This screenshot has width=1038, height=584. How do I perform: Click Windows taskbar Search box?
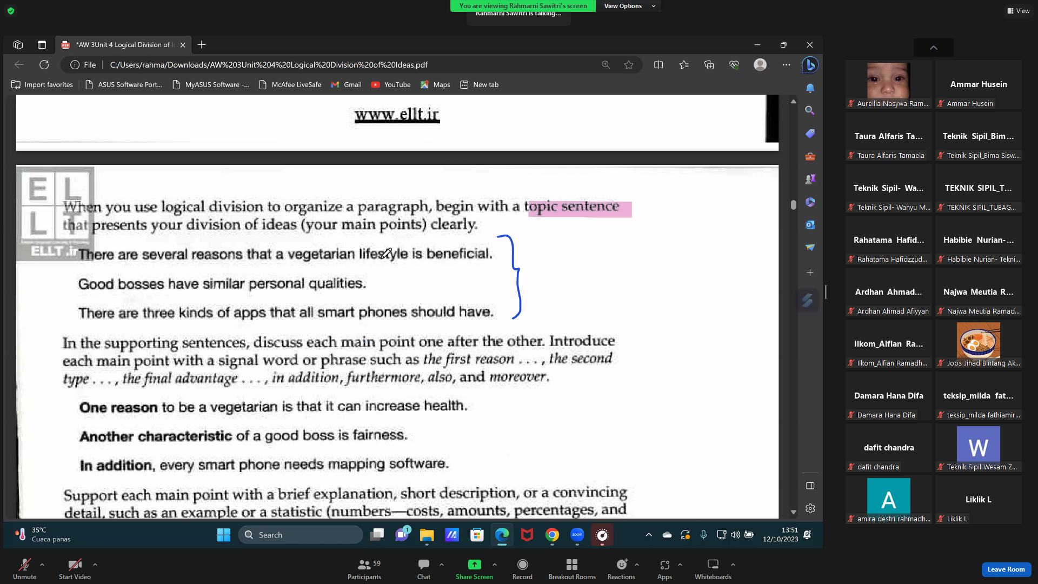tap(301, 535)
